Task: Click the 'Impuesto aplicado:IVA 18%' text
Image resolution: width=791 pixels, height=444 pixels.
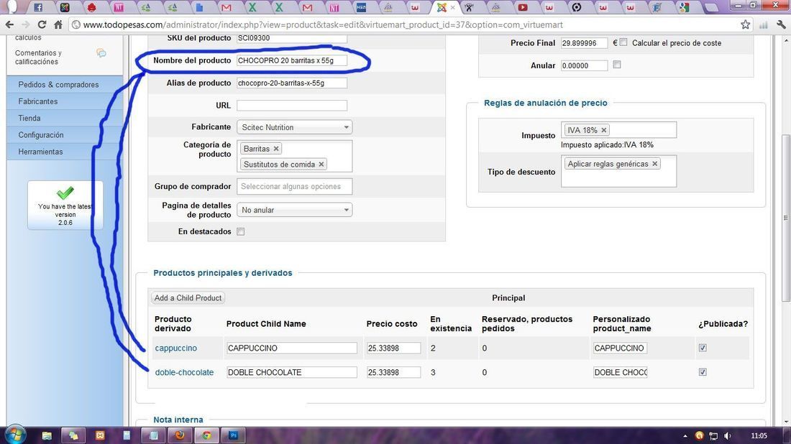Action: click(607, 144)
